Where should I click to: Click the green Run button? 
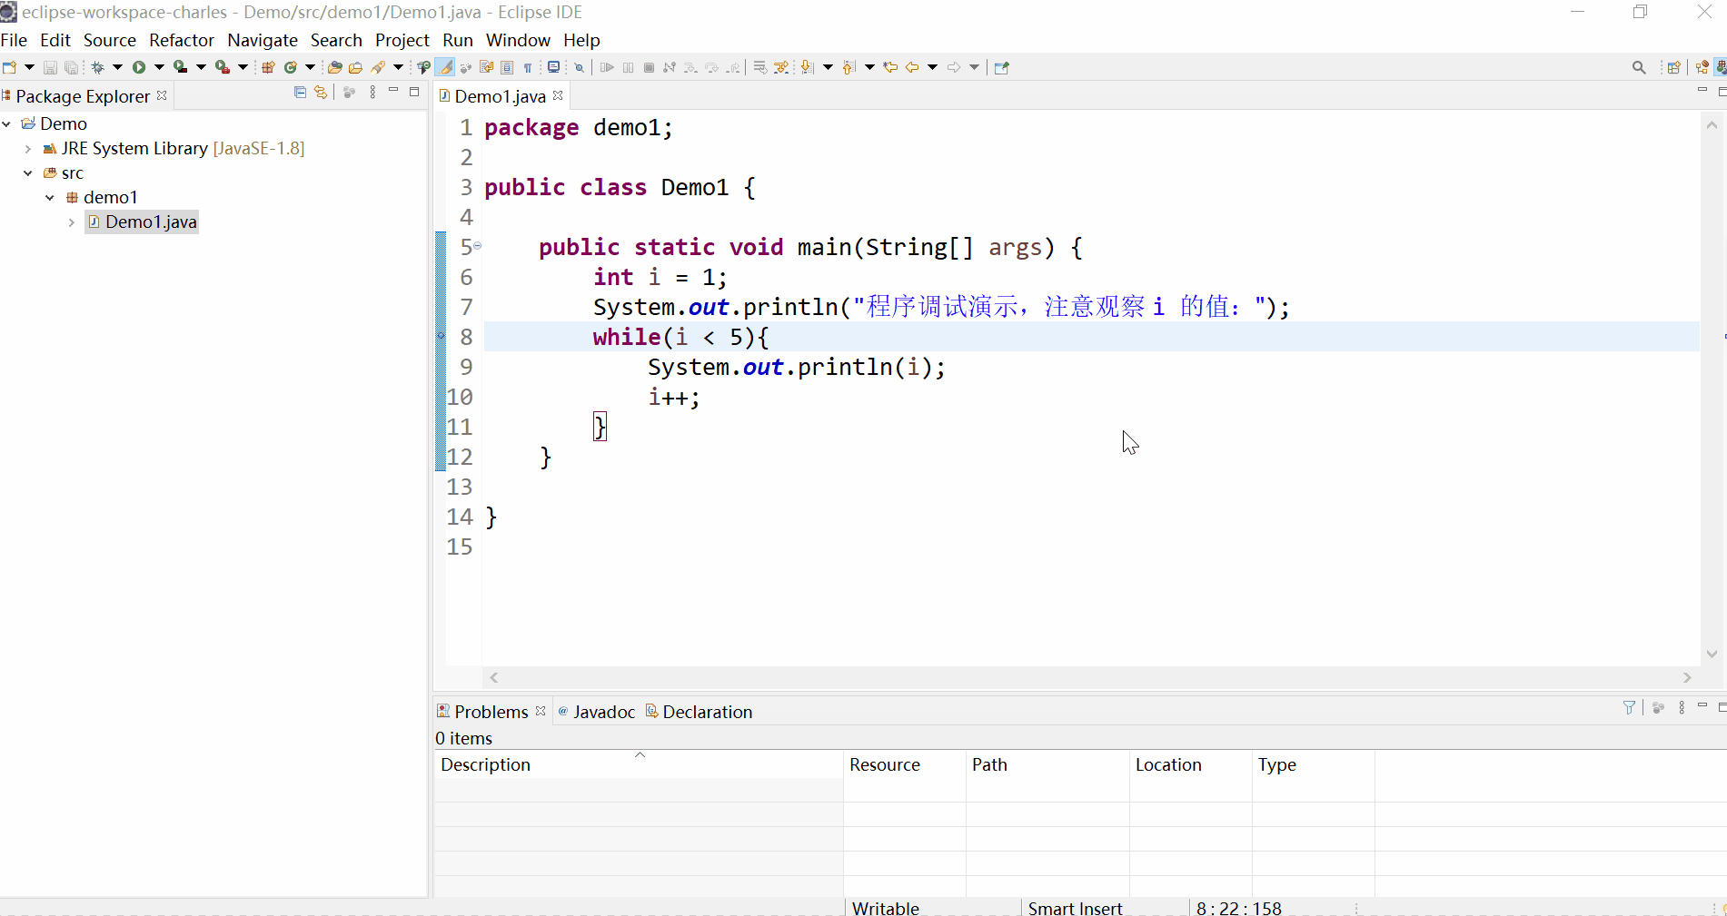[139, 67]
